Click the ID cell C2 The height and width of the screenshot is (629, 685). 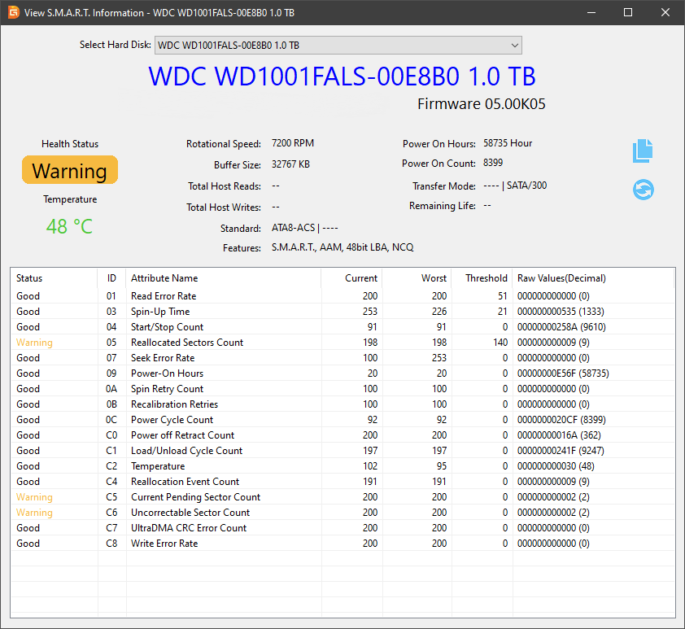pyautogui.click(x=111, y=466)
